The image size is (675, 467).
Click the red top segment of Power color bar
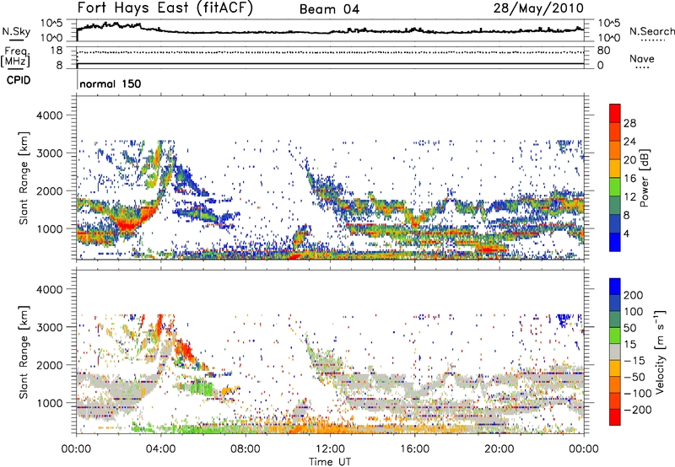click(615, 113)
